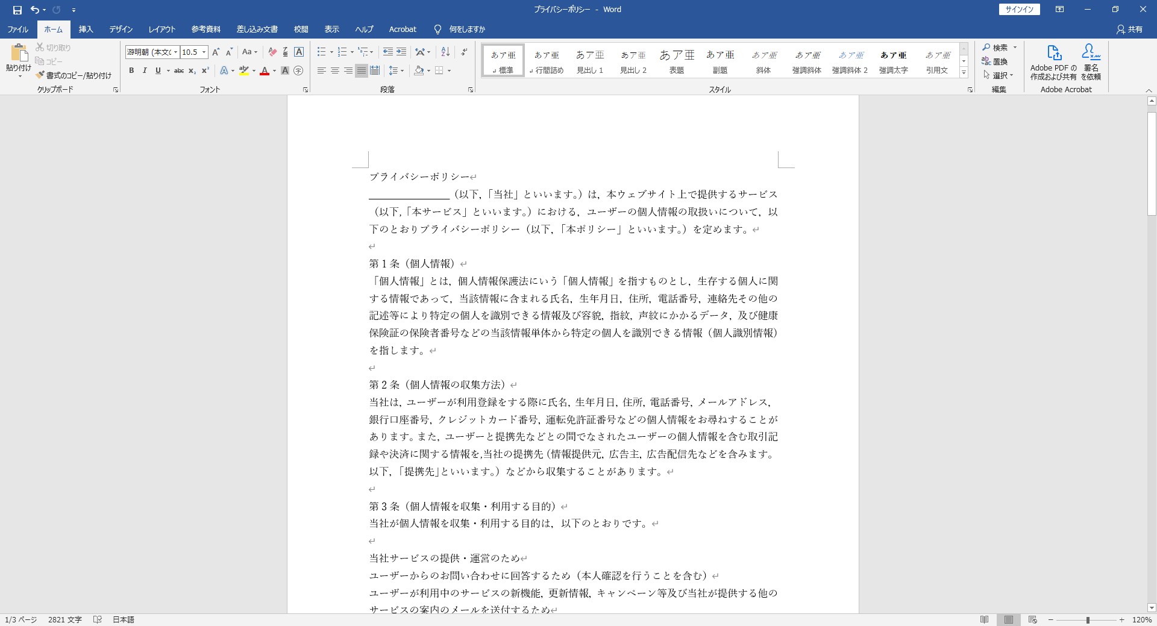Click the character border boxed-A icon
The height and width of the screenshot is (626, 1157).
299,52
